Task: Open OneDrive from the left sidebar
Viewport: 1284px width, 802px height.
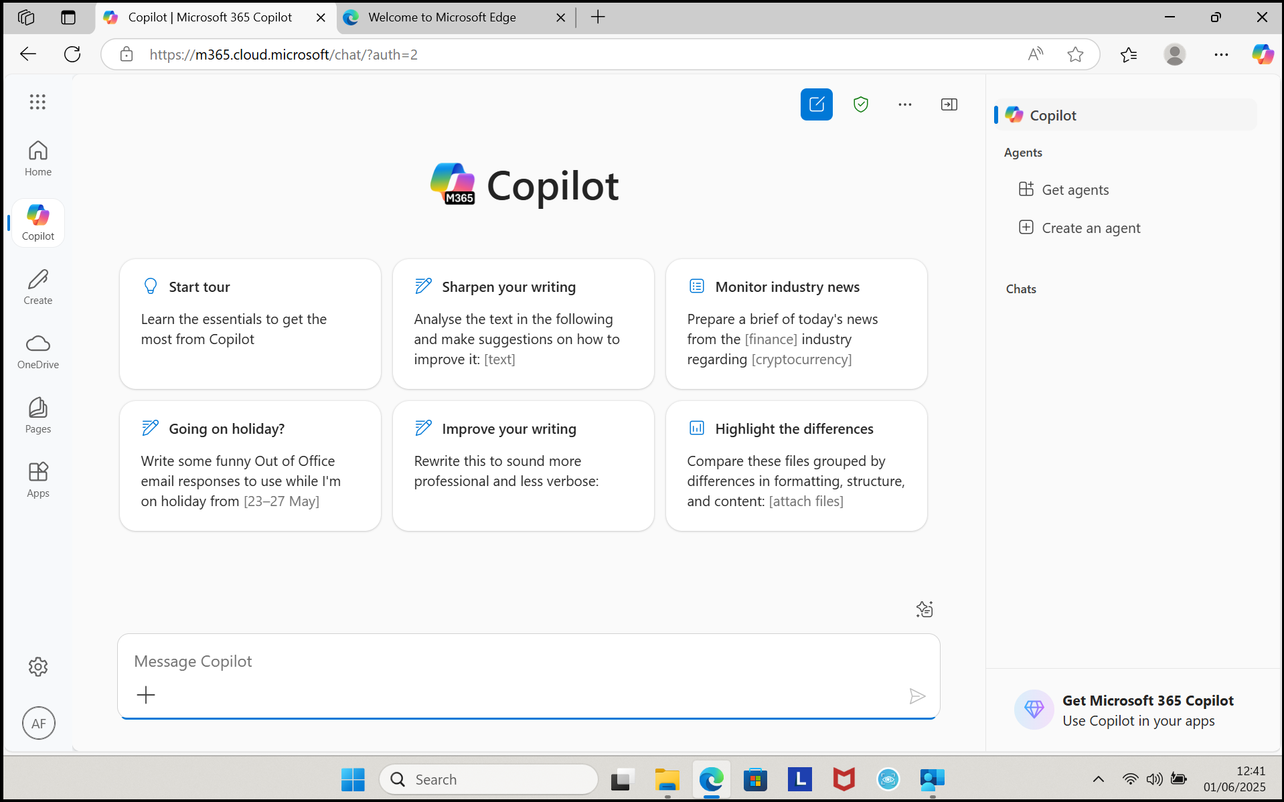Action: [38, 351]
